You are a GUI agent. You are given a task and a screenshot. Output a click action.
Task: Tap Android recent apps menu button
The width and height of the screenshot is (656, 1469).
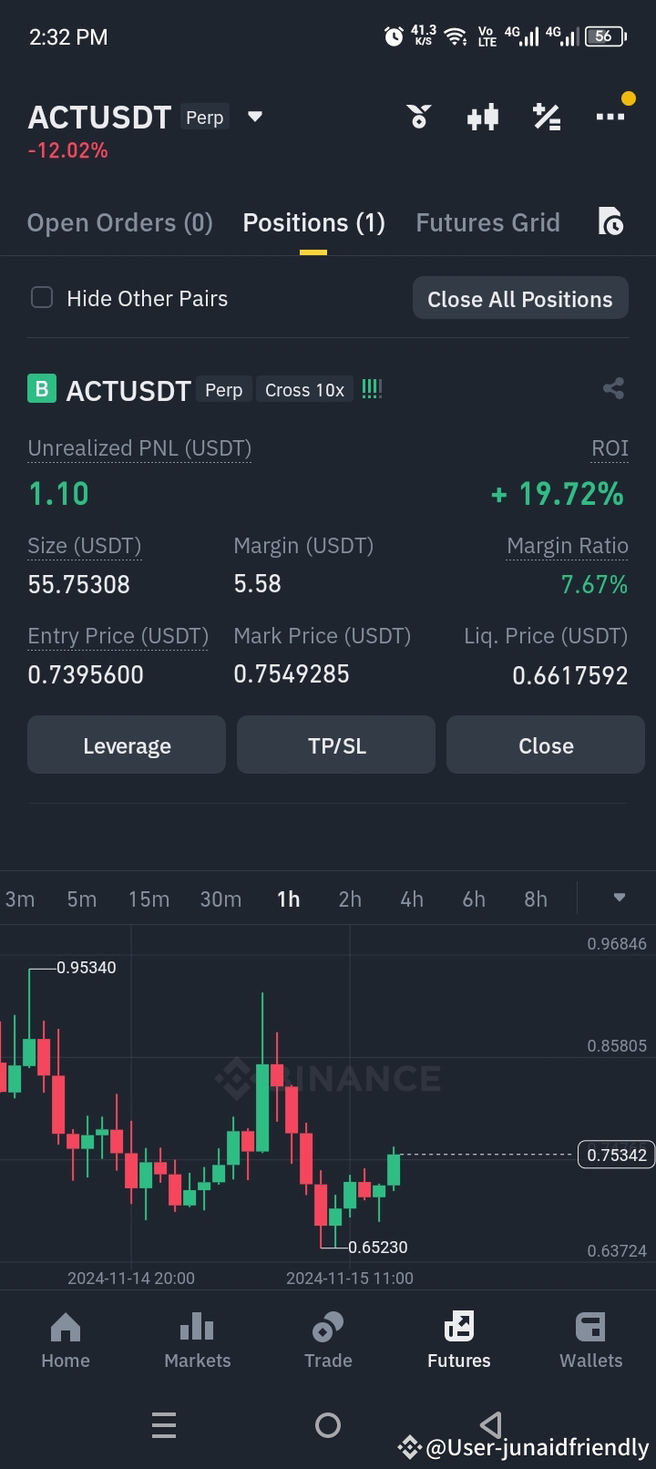click(164, 1424)
